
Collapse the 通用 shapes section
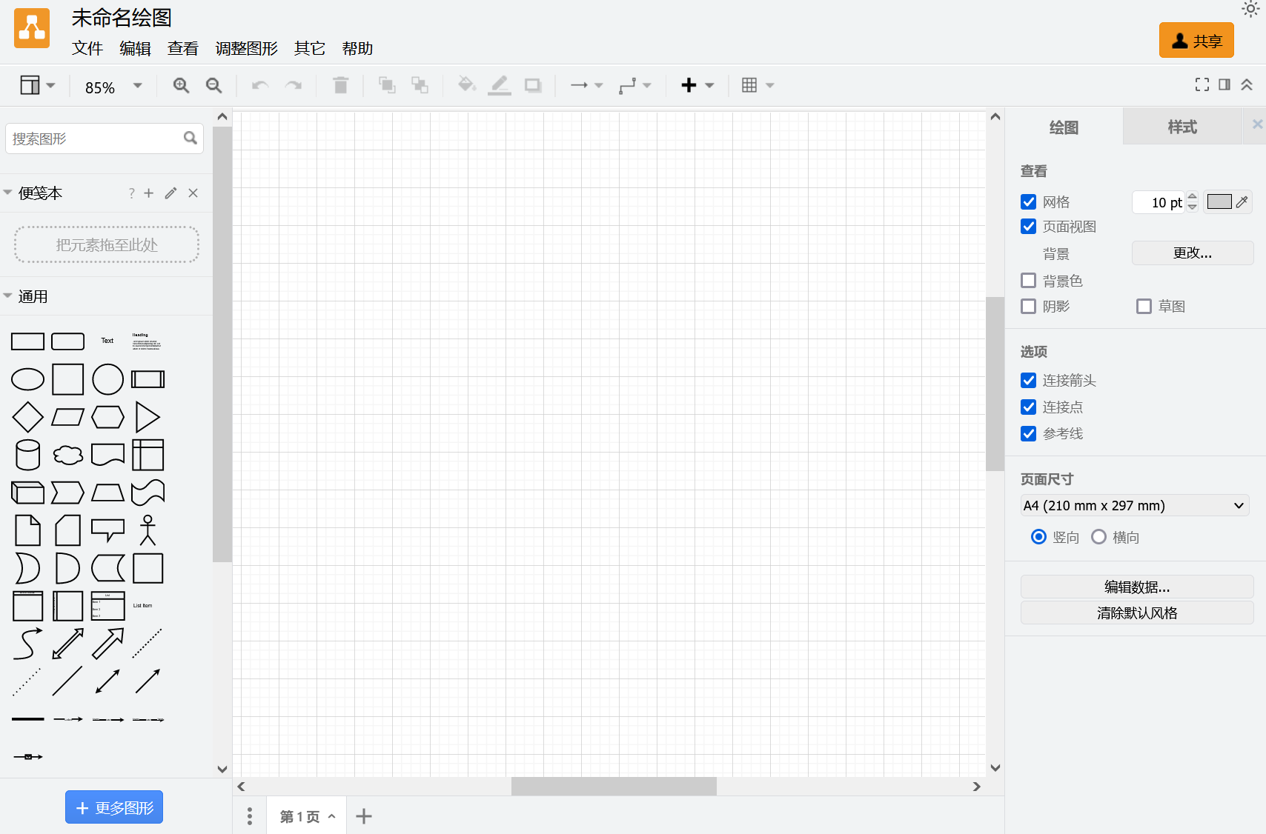33,296
